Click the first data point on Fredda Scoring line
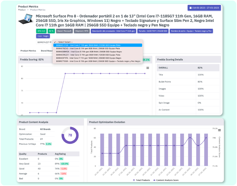 coord(30,112)
